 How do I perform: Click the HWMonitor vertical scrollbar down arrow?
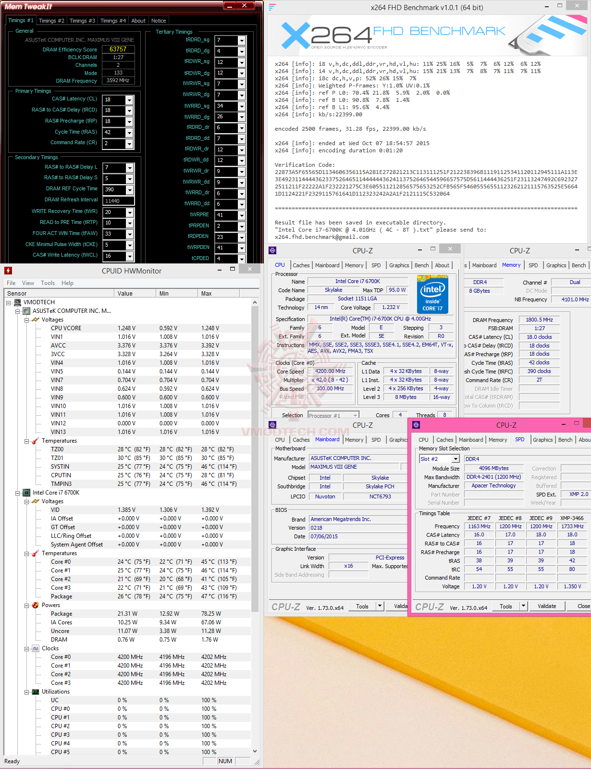tap(255, 751)
